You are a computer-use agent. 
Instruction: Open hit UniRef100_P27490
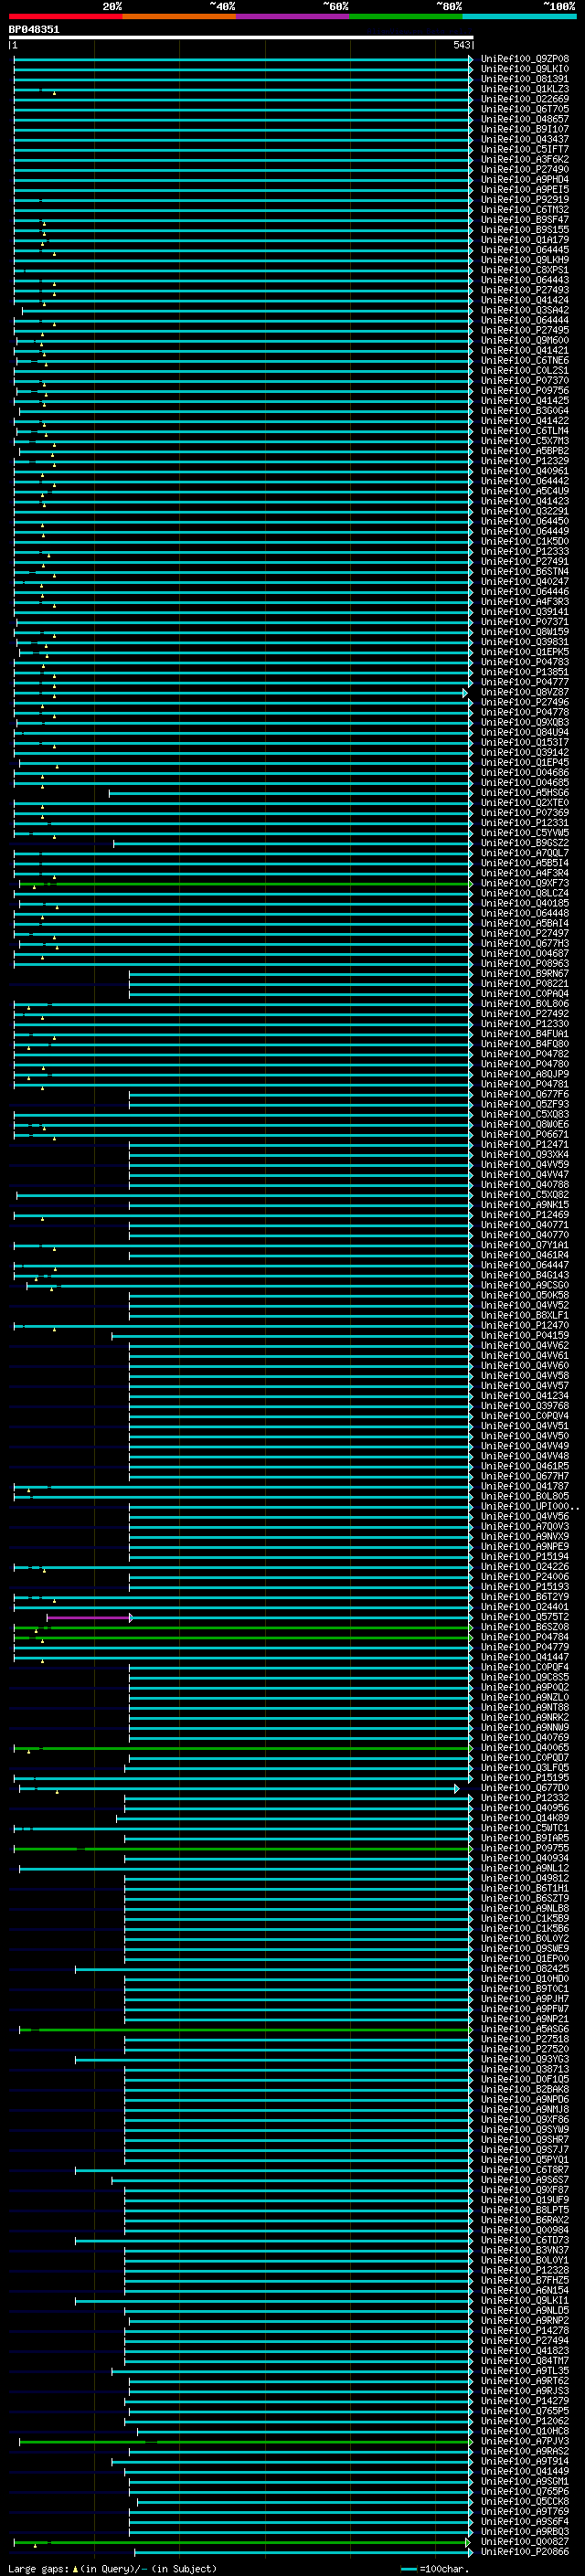click(x=524, y=169)
